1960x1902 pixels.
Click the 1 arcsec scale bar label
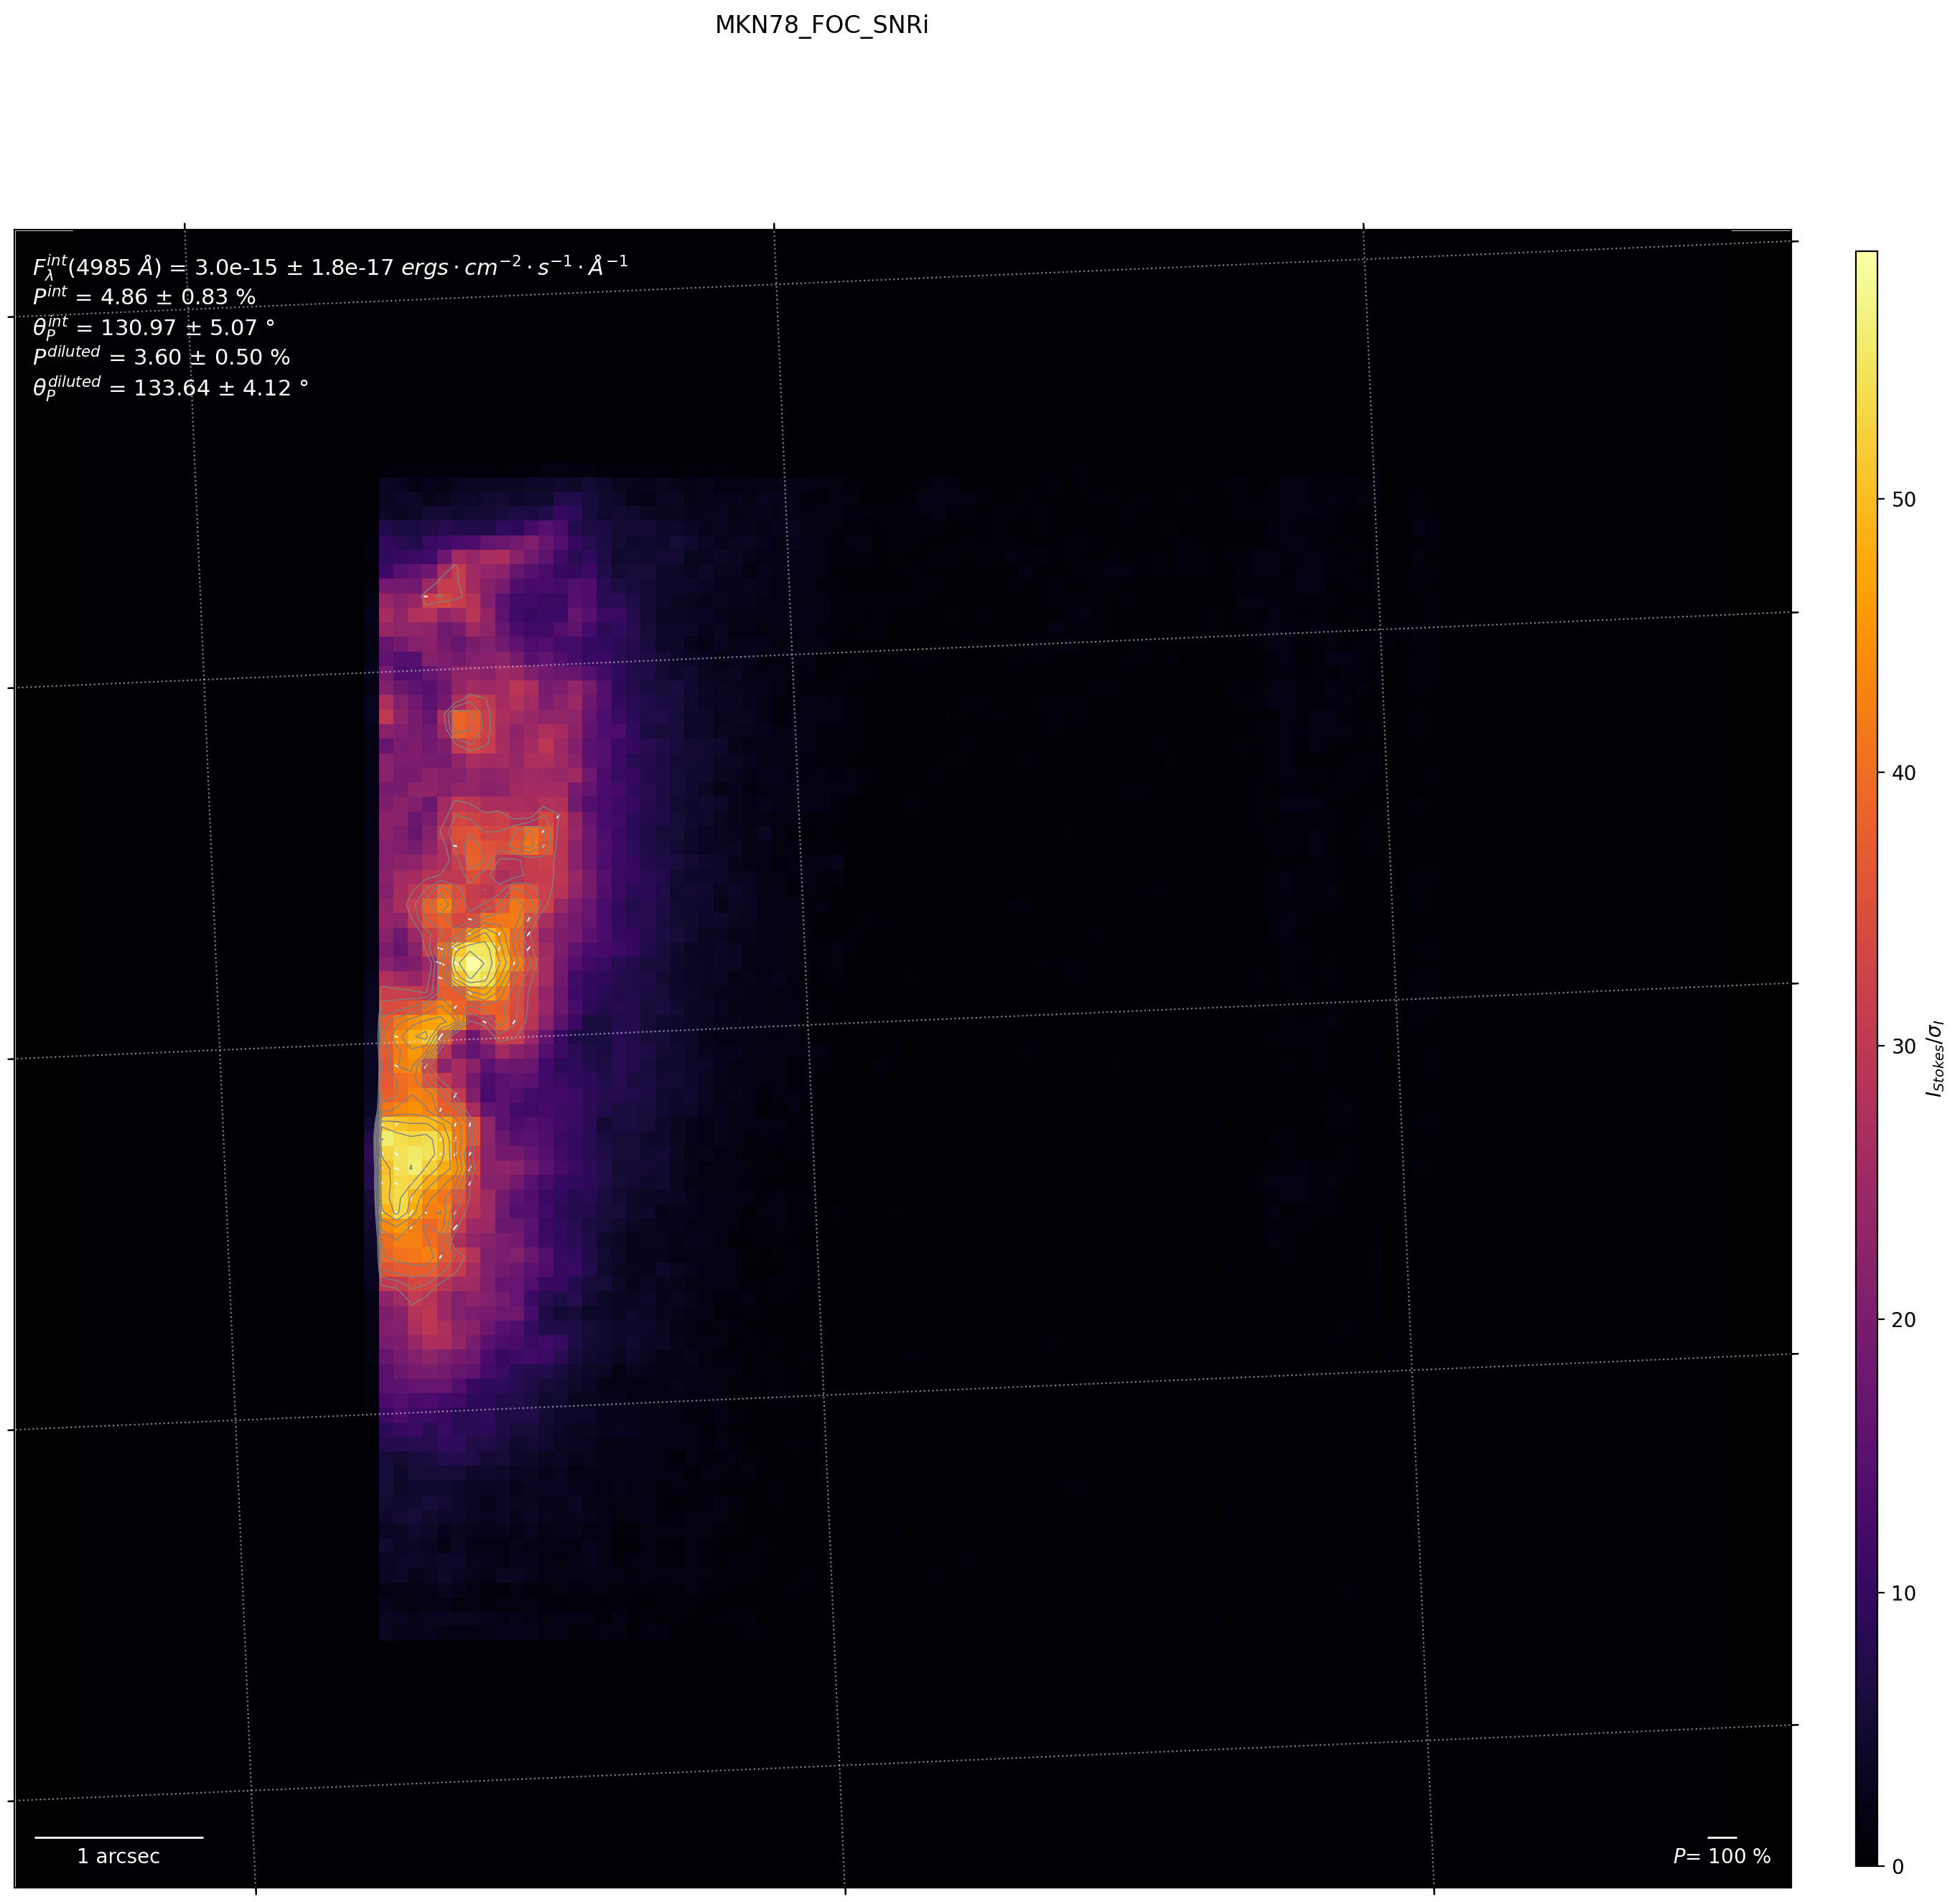pos(118,1856)
